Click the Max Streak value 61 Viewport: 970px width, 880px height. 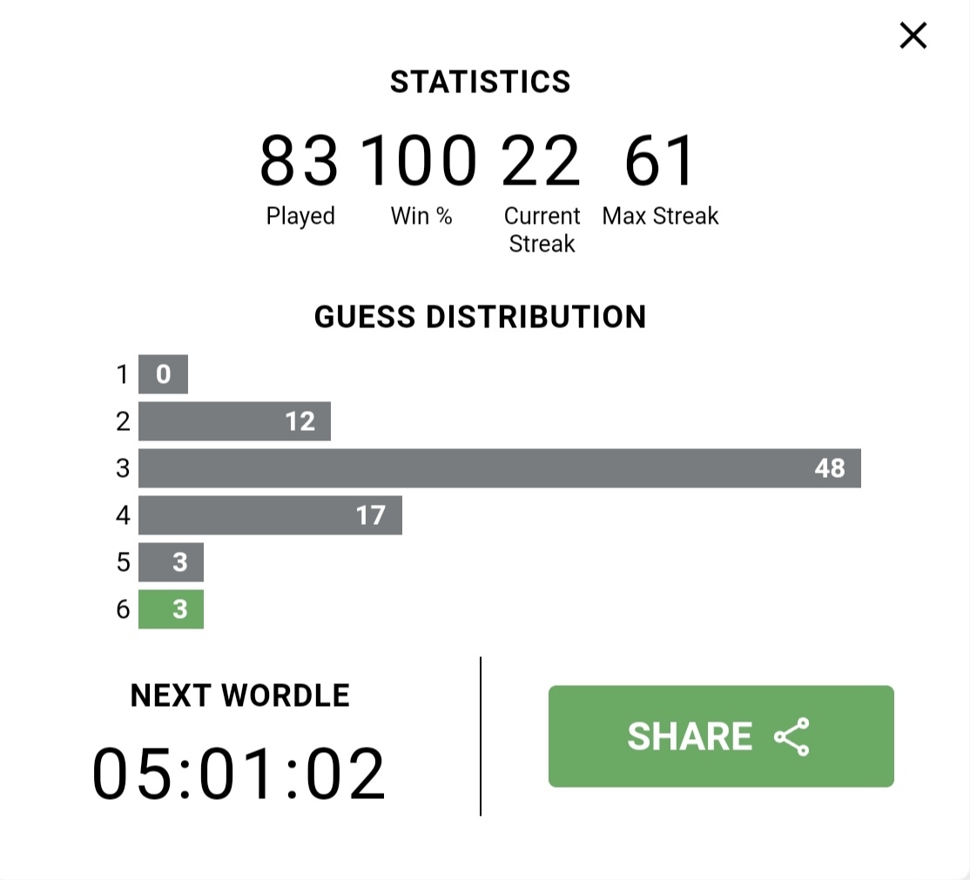tap(659, 161)
